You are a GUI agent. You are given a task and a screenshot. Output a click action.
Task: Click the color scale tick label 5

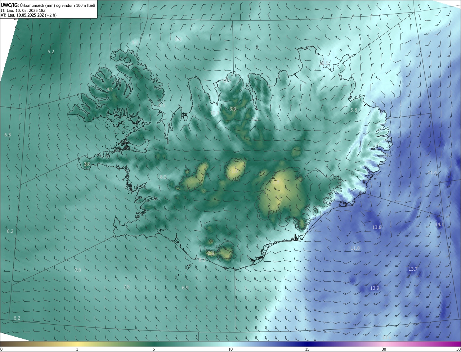154,349
